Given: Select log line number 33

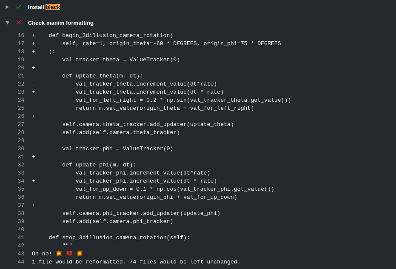Looking at the screenshot, I should tap(21, 173).
